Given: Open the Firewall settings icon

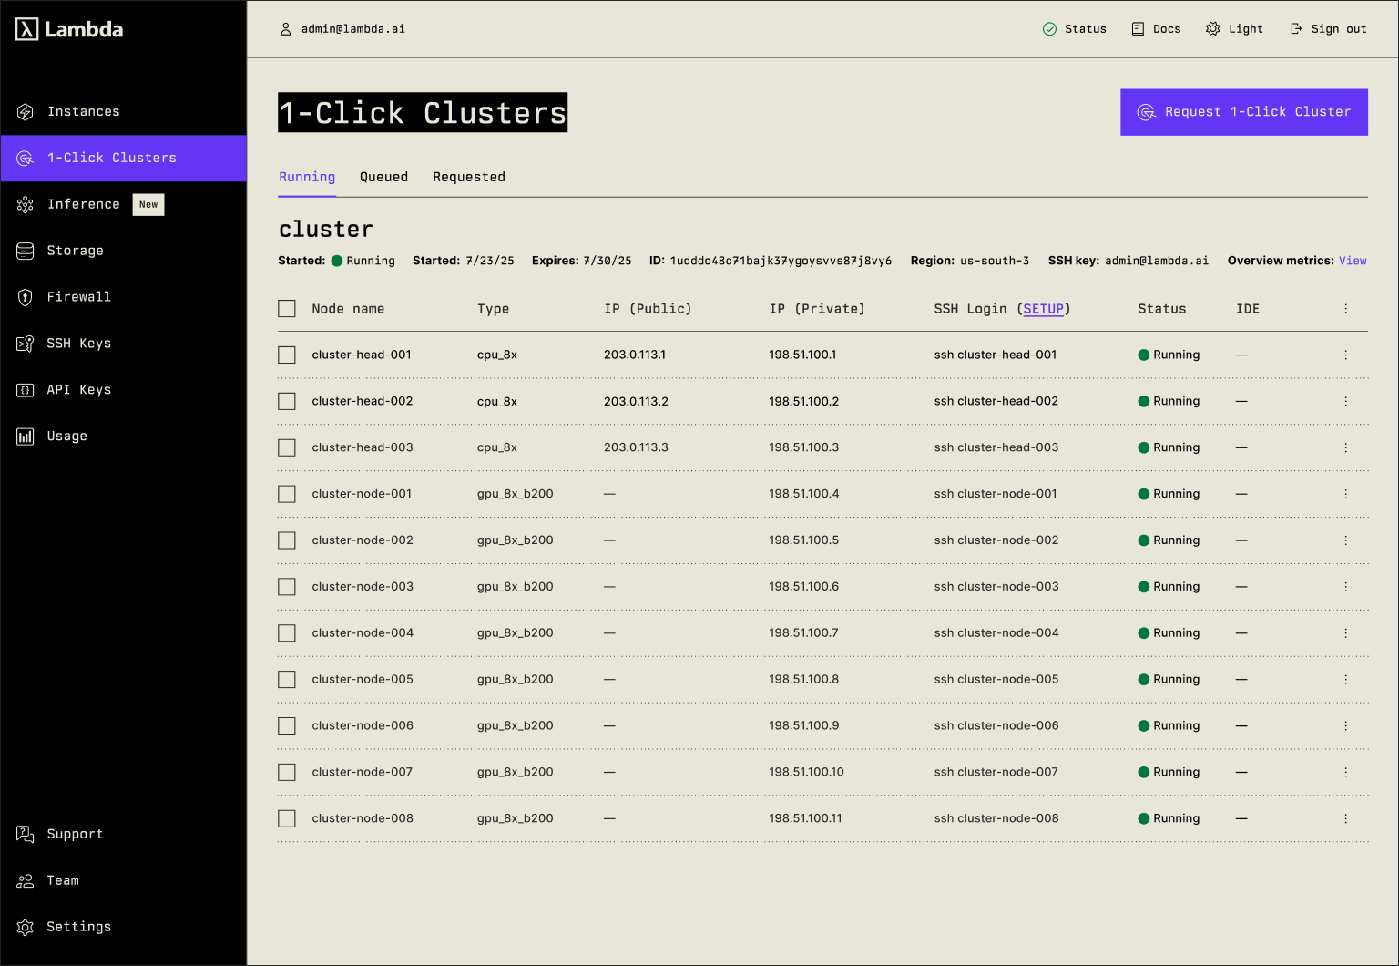Looking at the screenshot, I should [x=25, y=296].
